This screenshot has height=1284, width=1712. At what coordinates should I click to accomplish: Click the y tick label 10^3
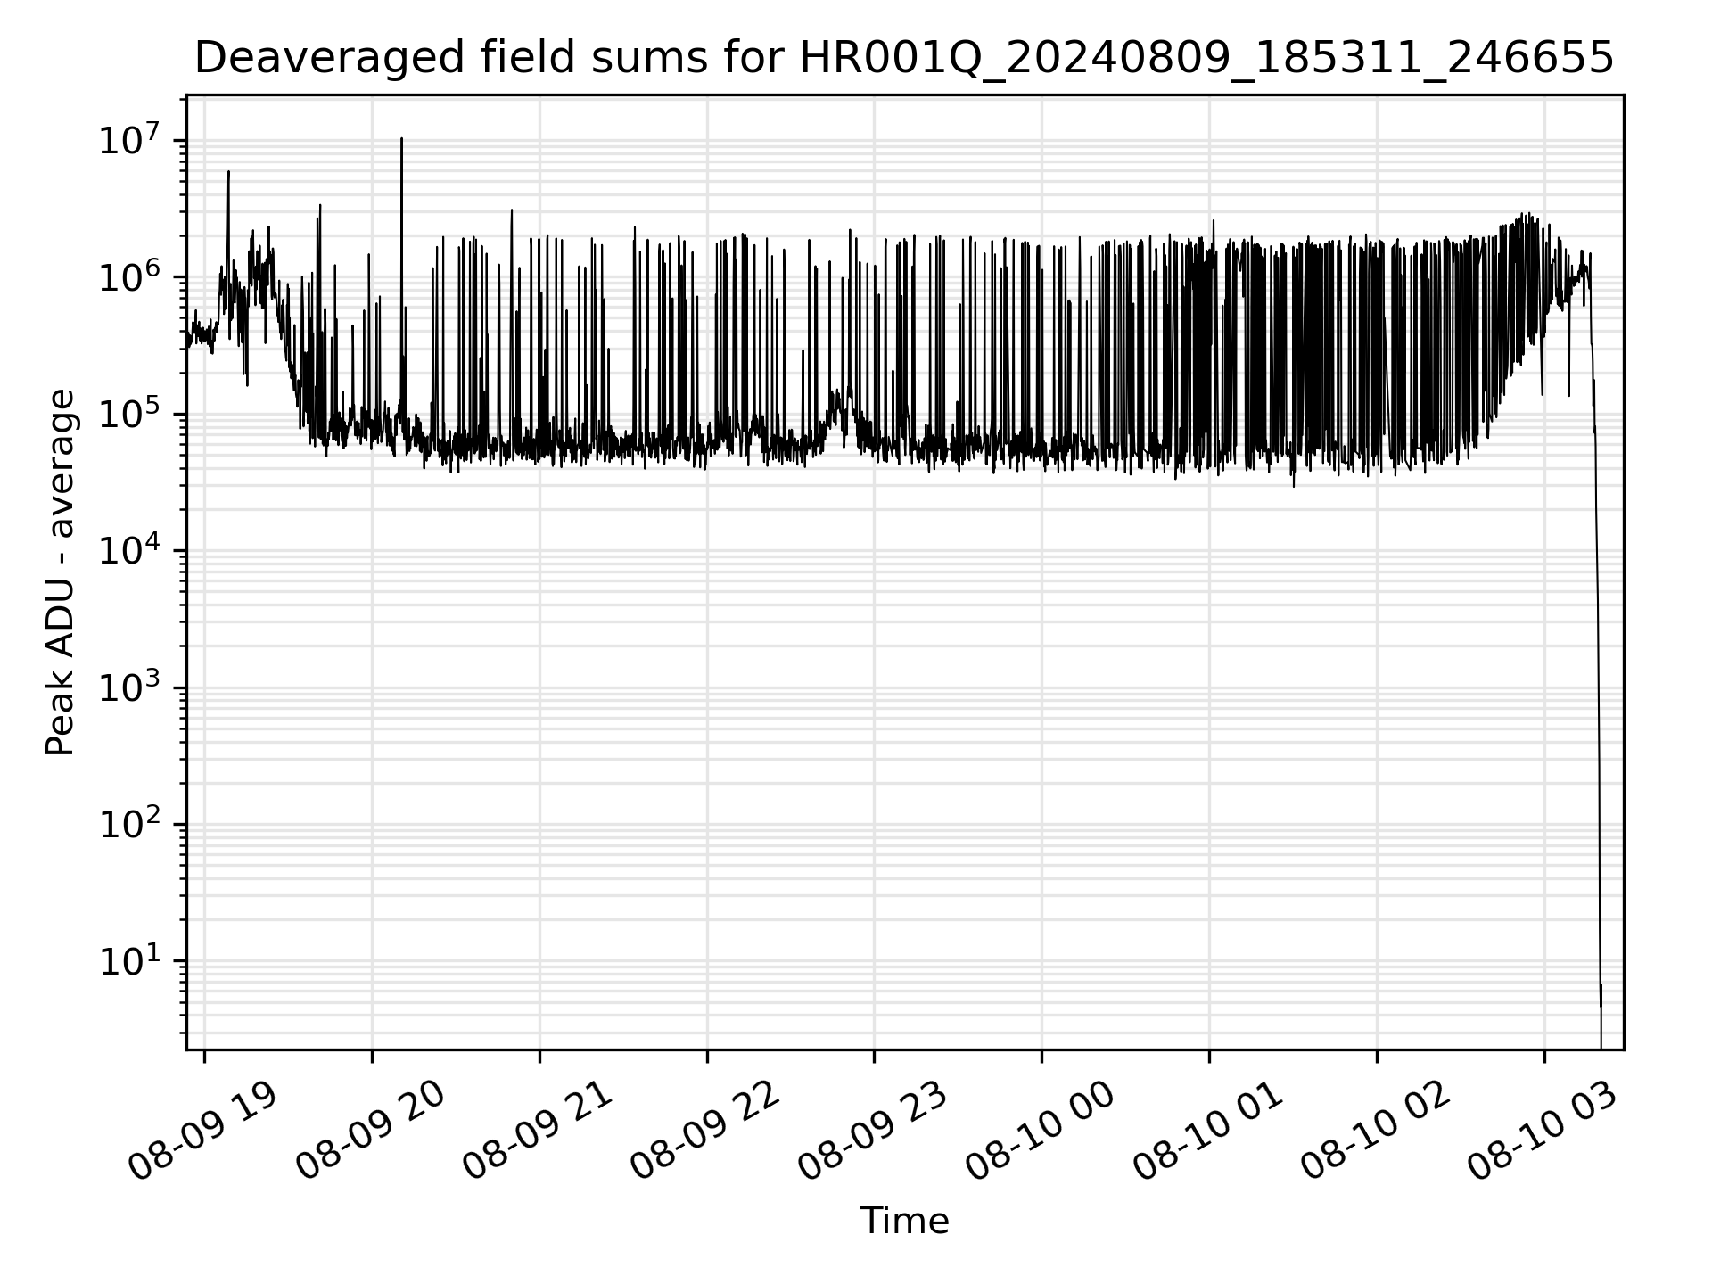(130, 687)
